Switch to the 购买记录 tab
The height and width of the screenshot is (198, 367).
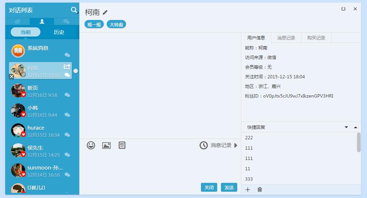tap(316, 38)
